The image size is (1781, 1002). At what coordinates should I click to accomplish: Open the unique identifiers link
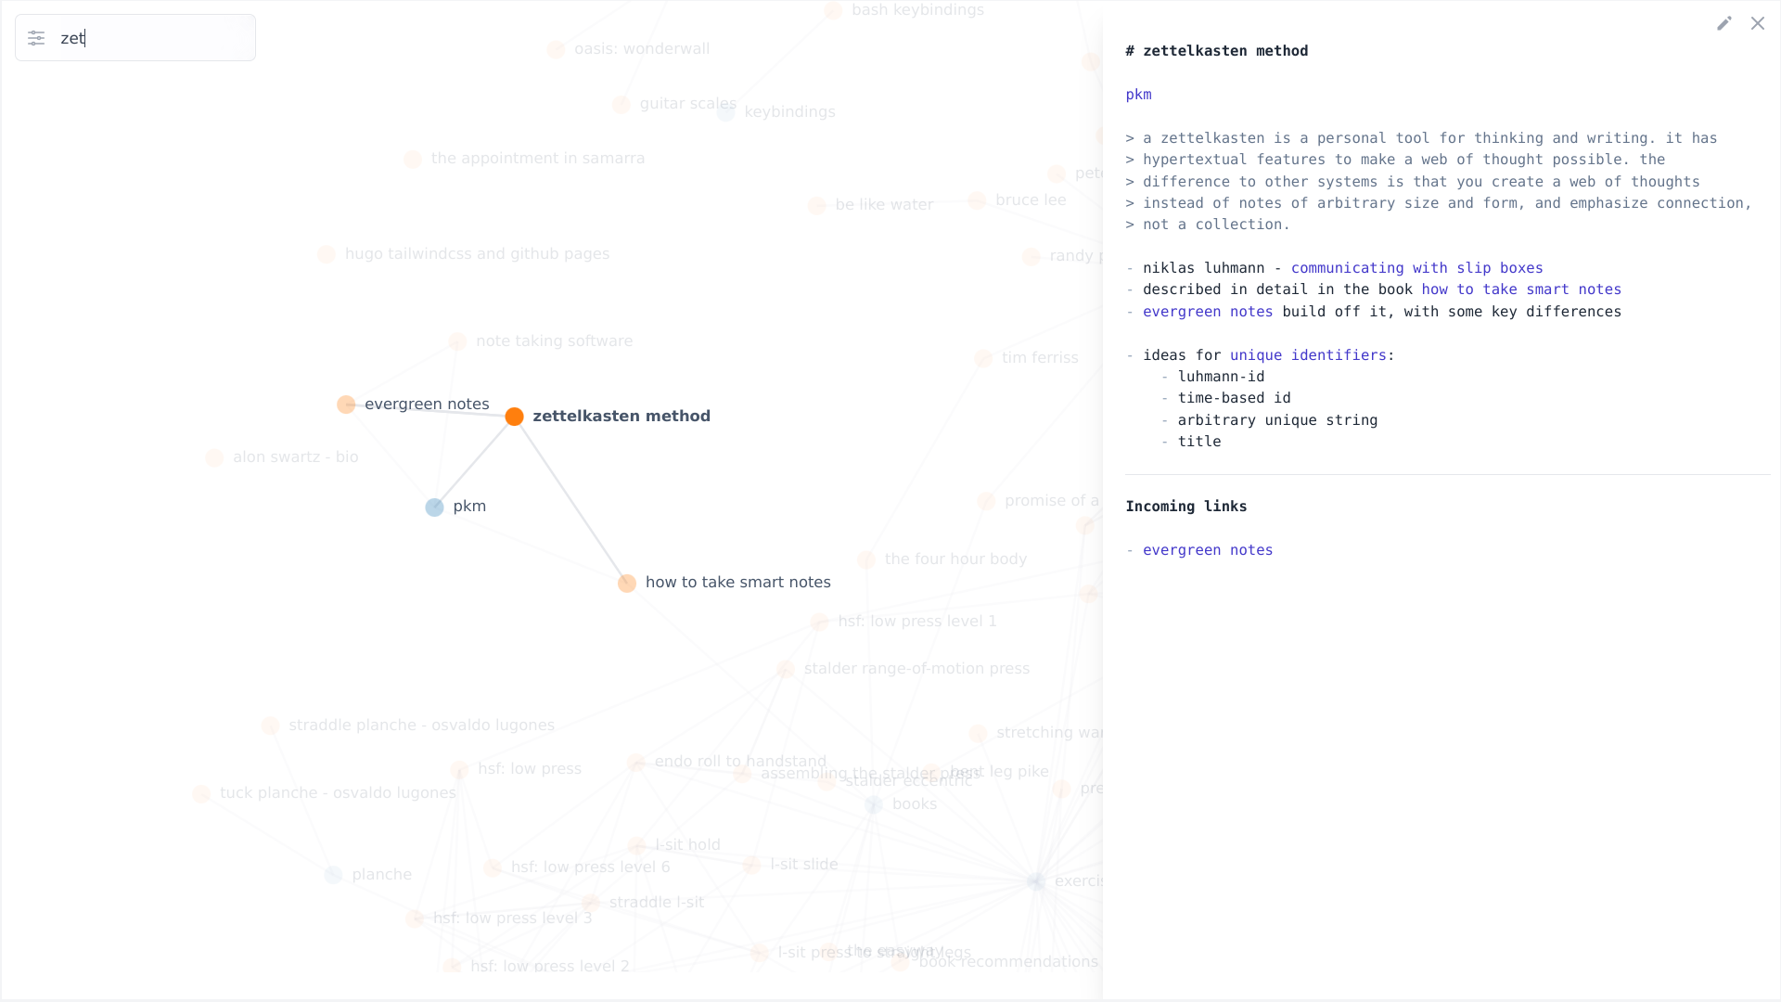point(1307,355)
